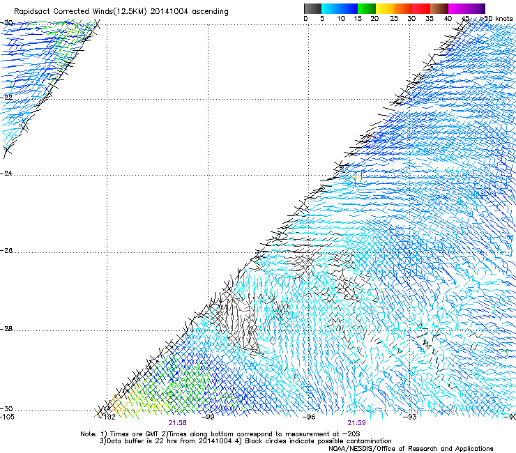Click the purple time label '21:58'
Screen dimensions: 516x453
(x=177, y=423)
